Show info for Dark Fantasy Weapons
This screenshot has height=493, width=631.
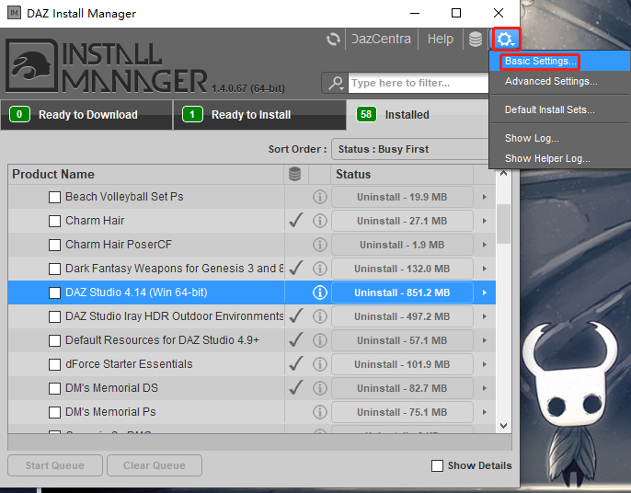point(320,269)
